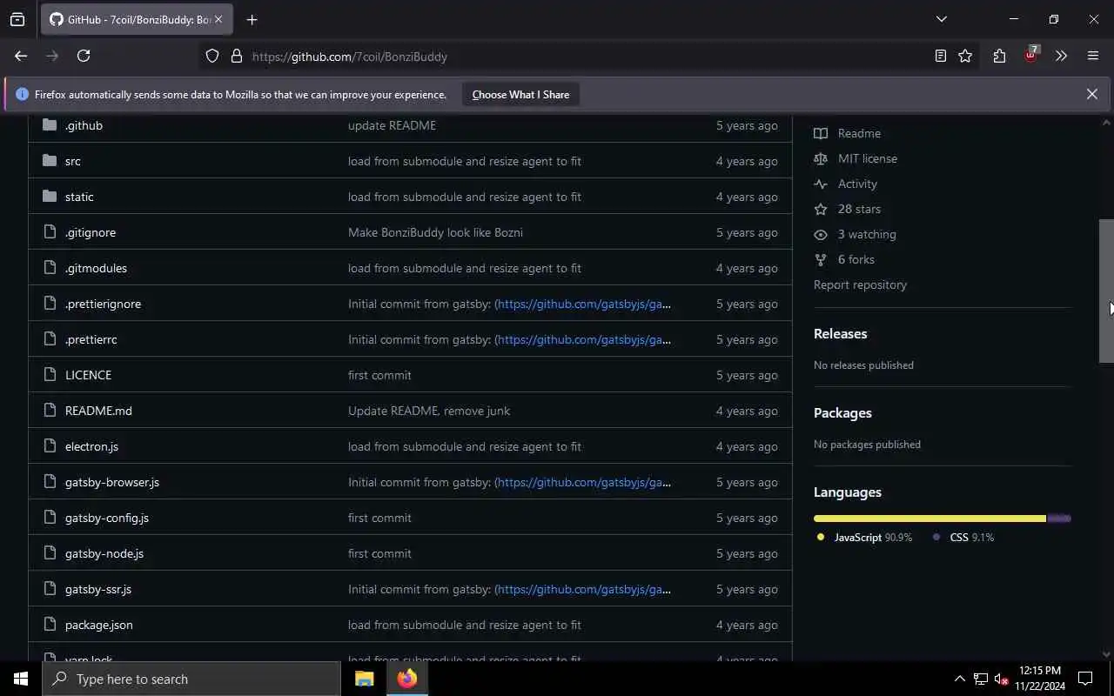1114x696 pixels.
Task: Open Firefox application menu hamburger
Action: (x=1093, y=56)
